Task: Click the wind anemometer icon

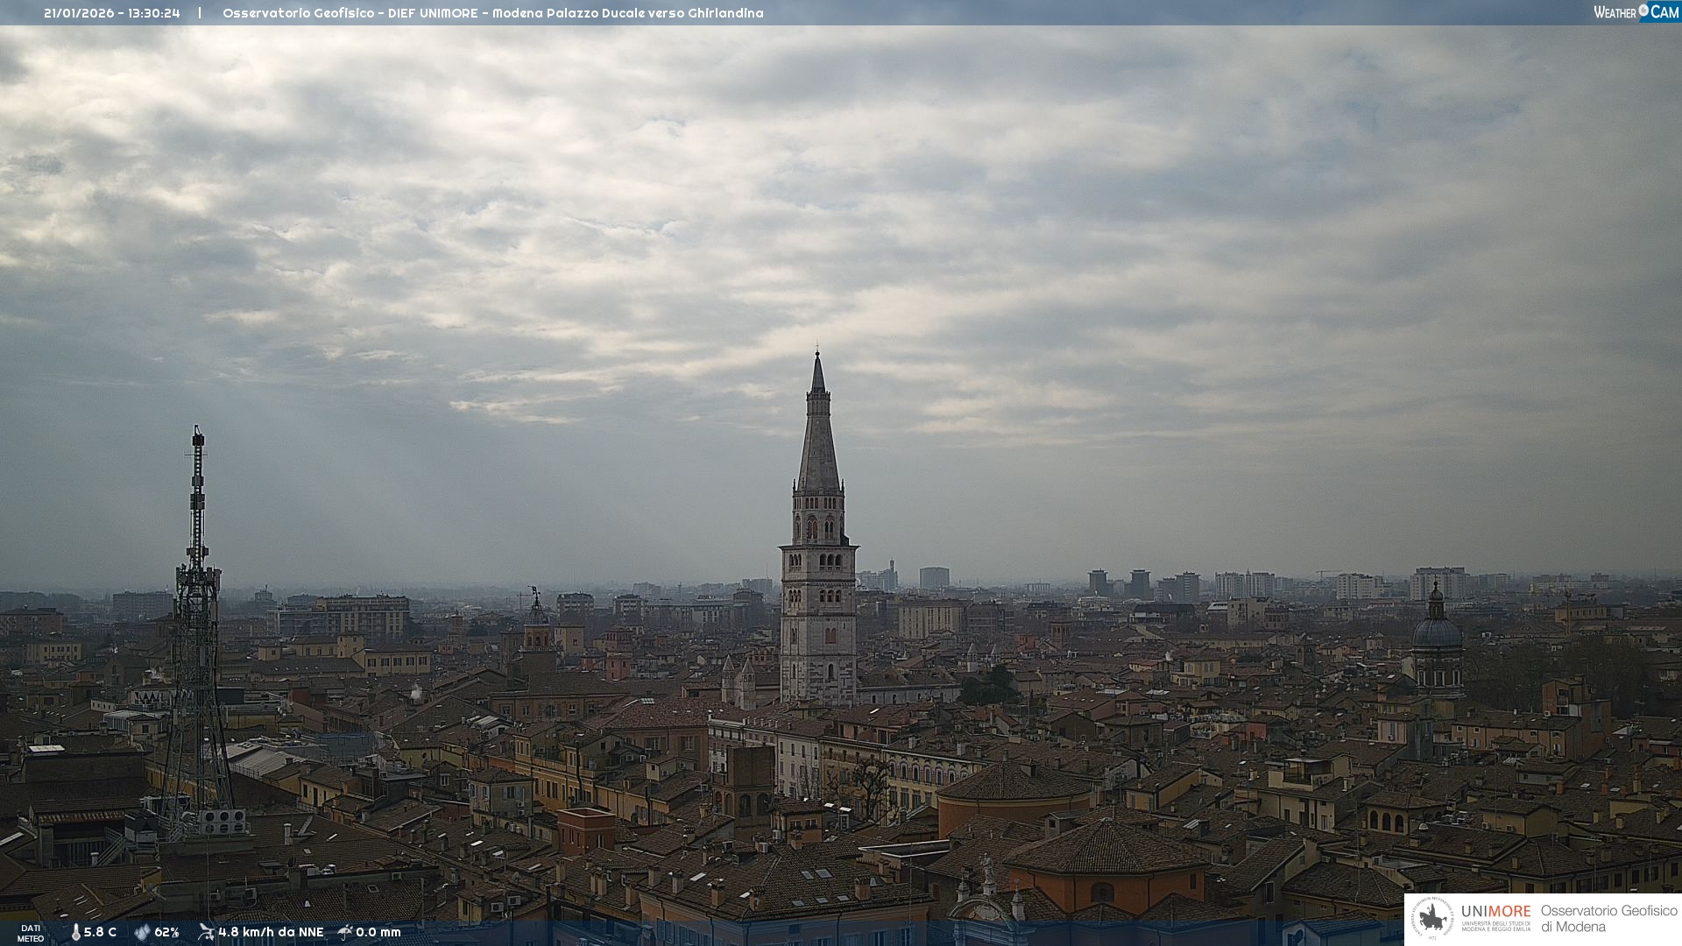Action: tap(206, 932)
